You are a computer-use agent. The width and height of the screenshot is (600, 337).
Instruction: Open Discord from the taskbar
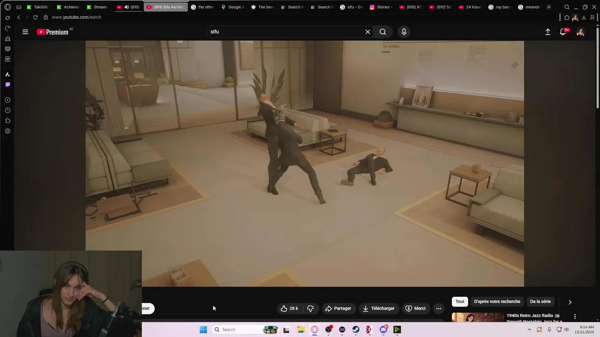383,330
